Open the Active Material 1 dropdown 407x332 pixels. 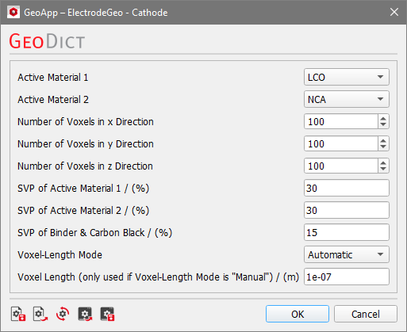pyautogui.click(x=347, y=77)
